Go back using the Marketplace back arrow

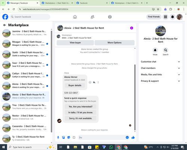tap(4, 25)
